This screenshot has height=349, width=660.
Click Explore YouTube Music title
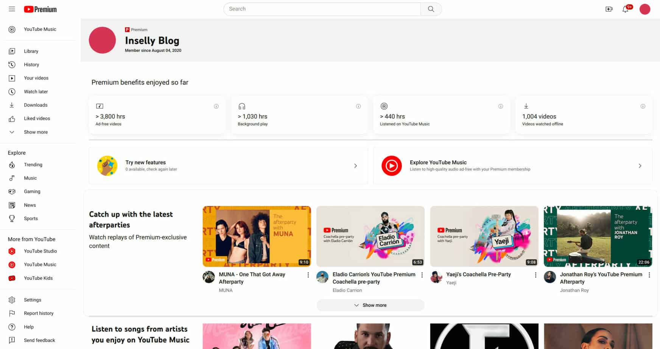point(438,162)
